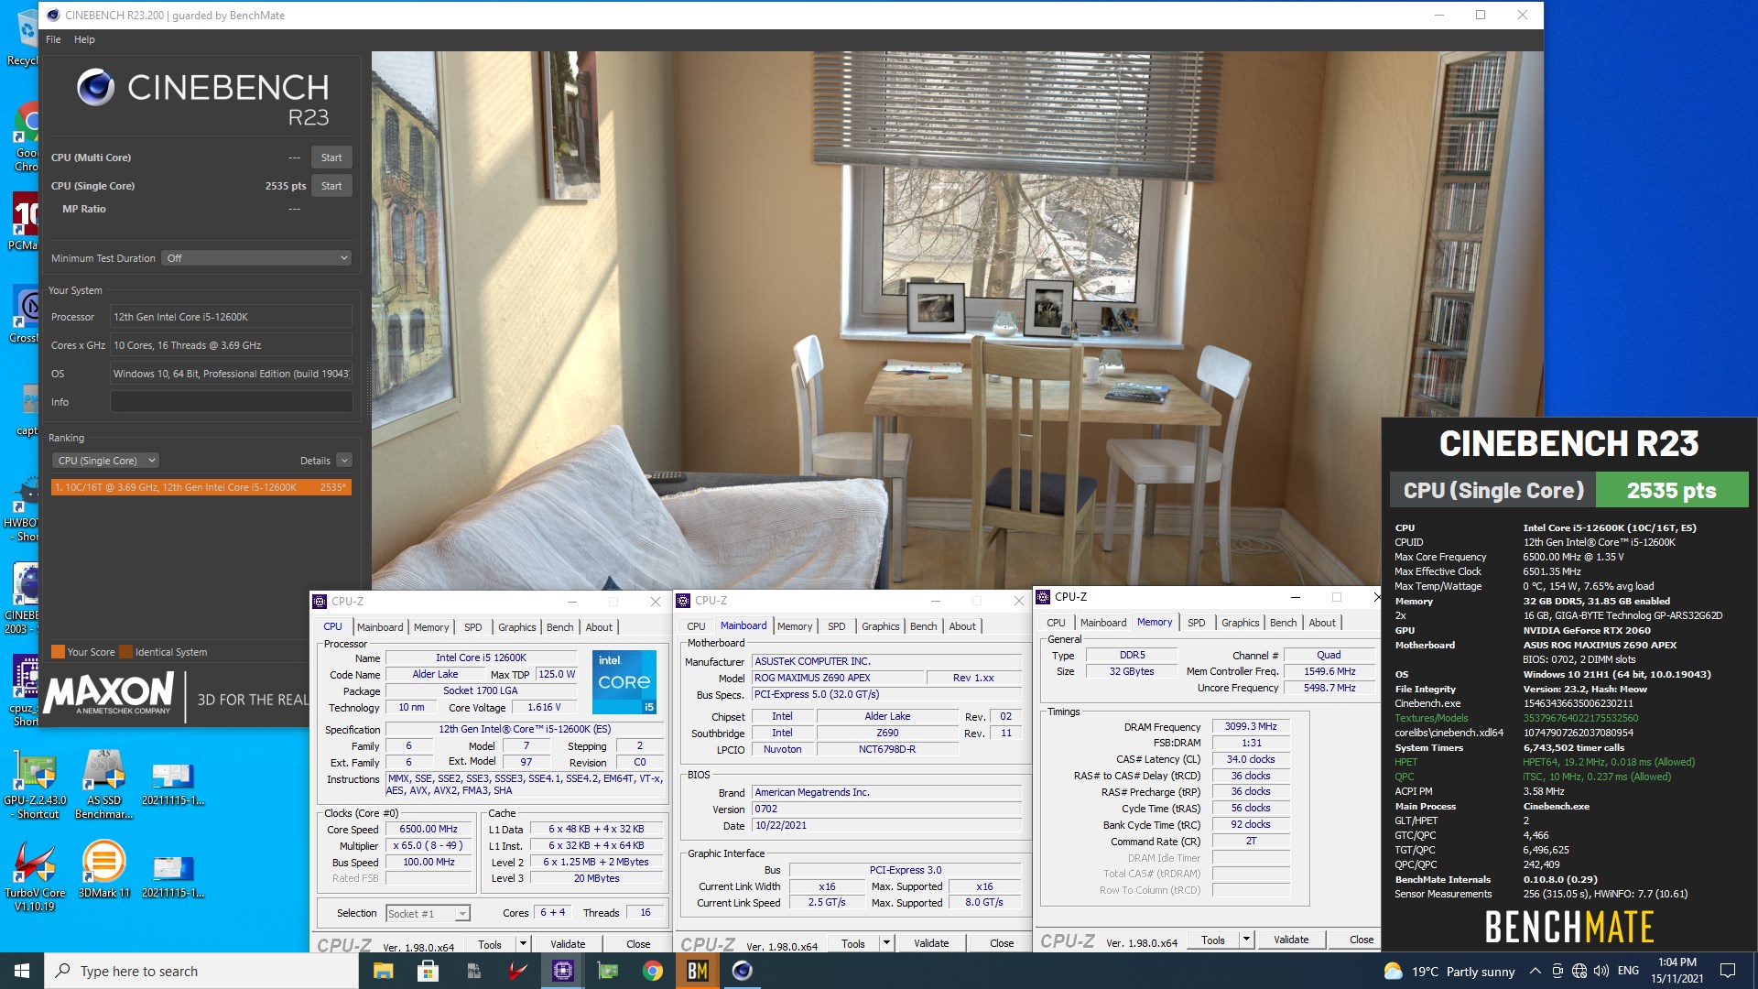
Task: Switch to Memory tab in the CPU-Z CPU window
Action: pos(431,627)
